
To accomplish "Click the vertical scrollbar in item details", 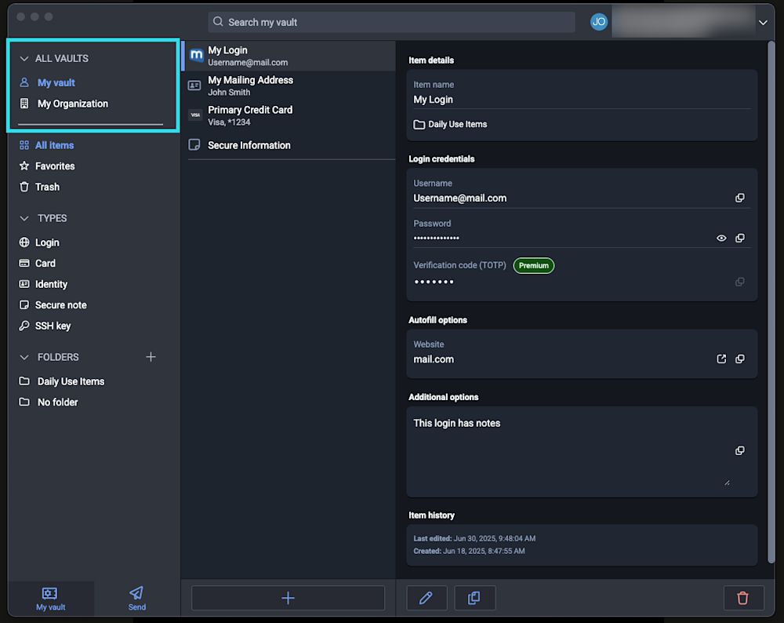I will click(771, 302).
